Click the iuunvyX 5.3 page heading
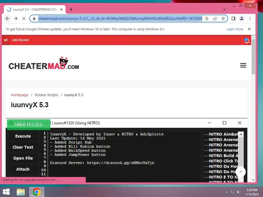 (30, 105)
